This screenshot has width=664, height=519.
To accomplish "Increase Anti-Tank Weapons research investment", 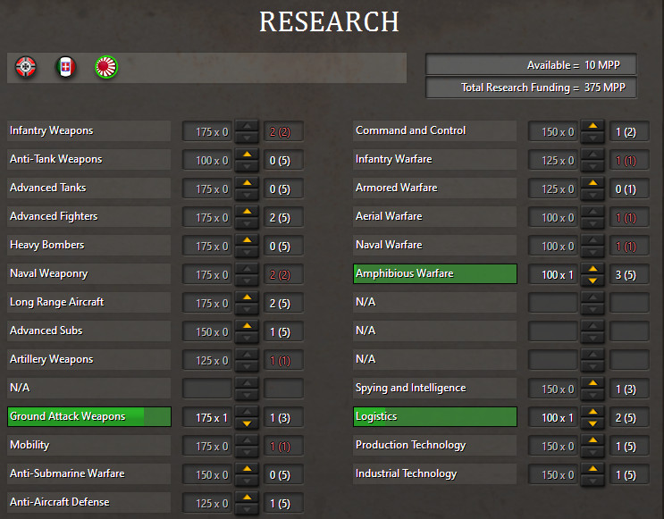I will click(x=247, y=155).
